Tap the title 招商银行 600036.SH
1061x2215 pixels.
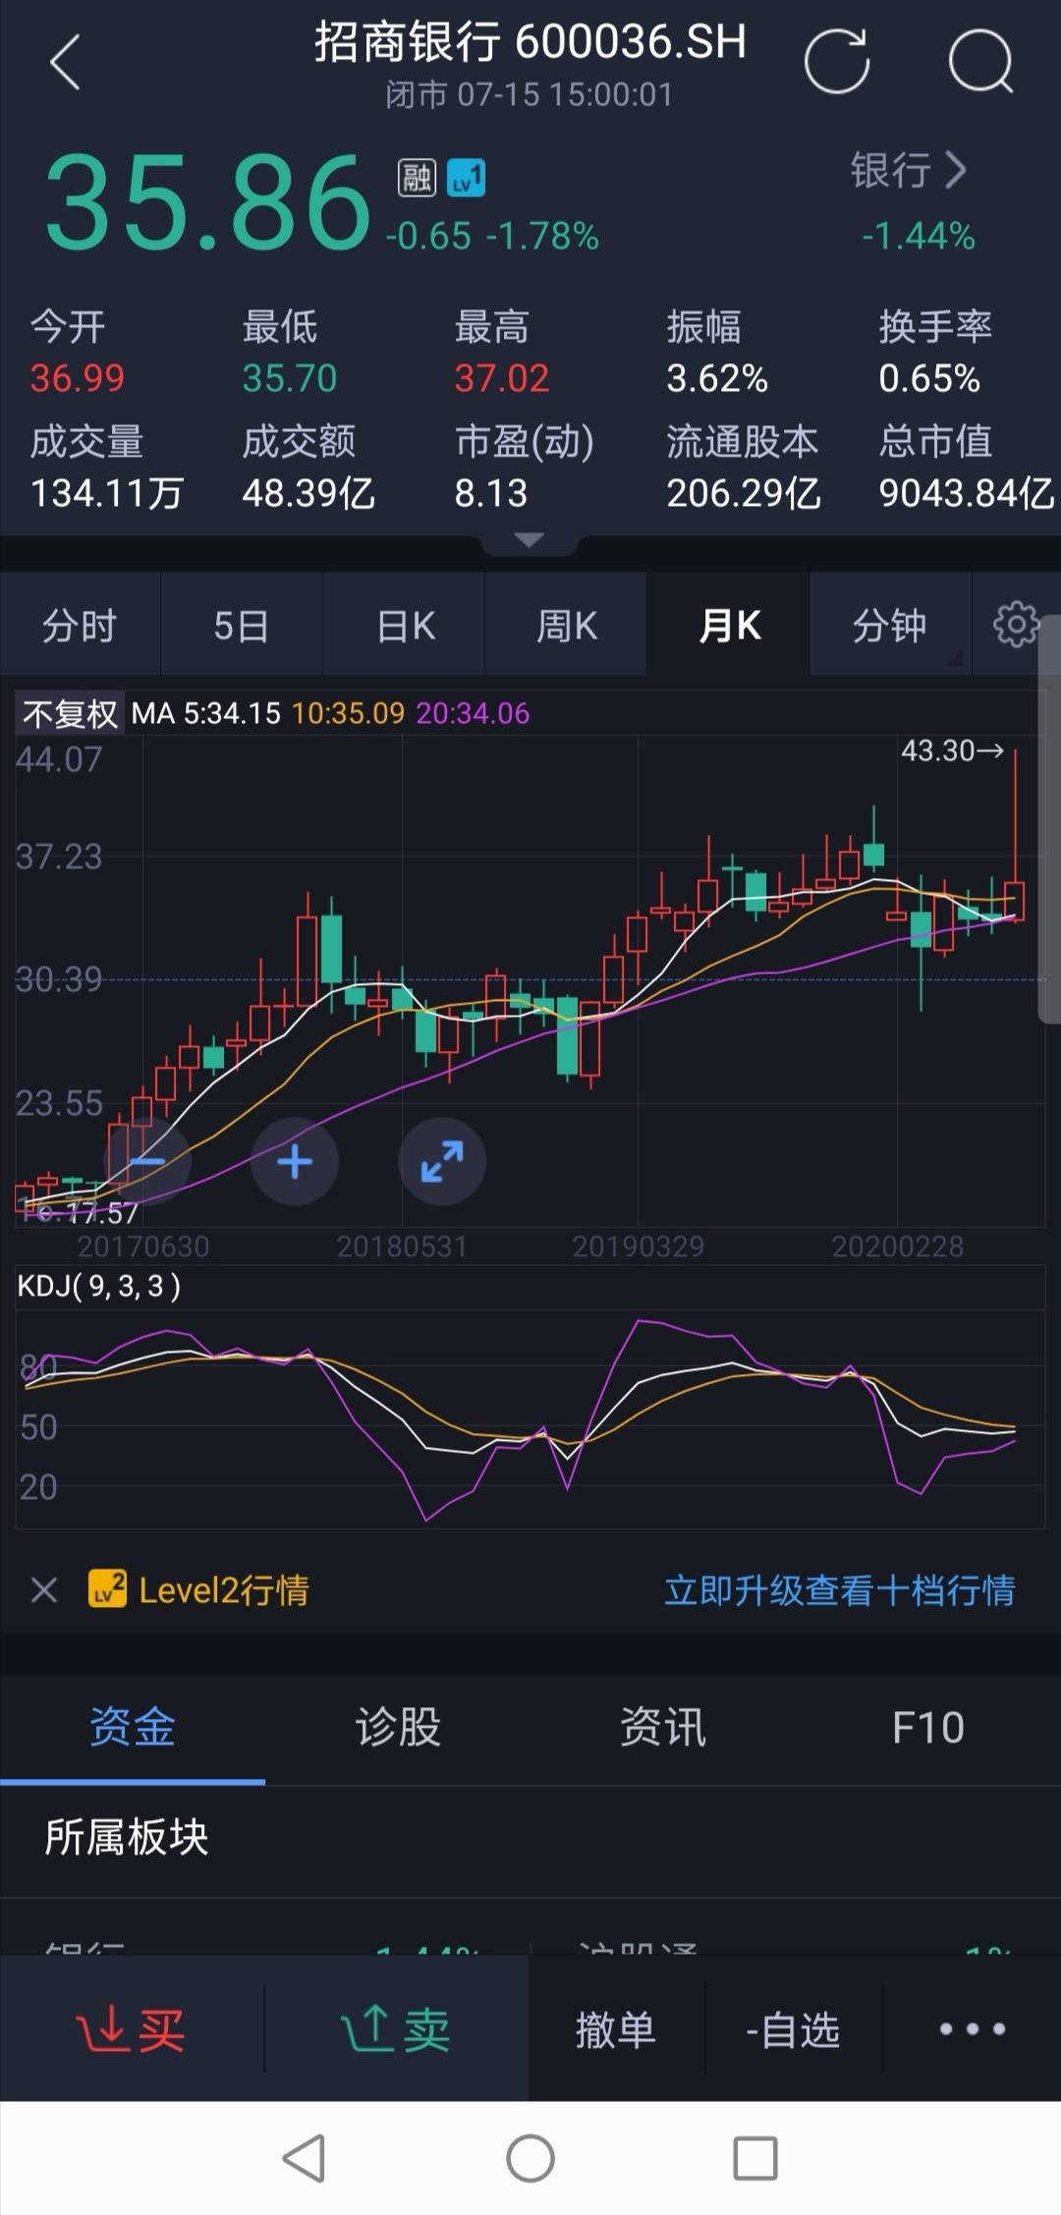click(x=530, y=41)
